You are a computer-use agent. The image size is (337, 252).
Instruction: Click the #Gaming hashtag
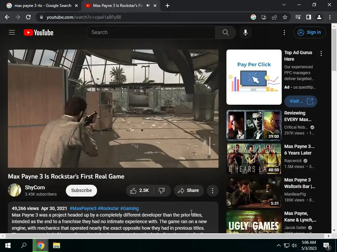[129, 208]
